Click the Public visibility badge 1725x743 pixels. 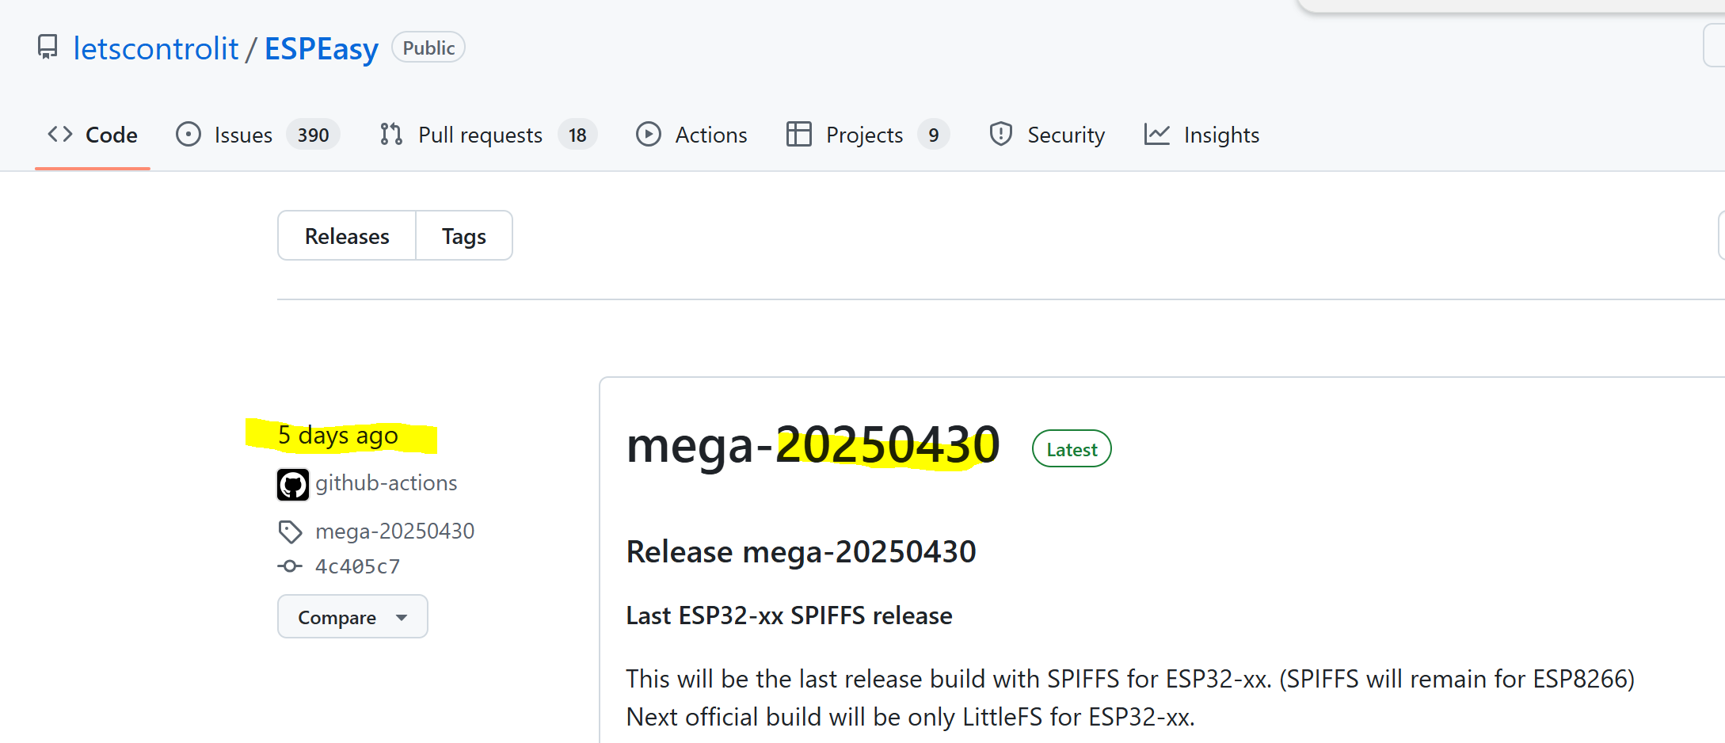tap(428, 48)
